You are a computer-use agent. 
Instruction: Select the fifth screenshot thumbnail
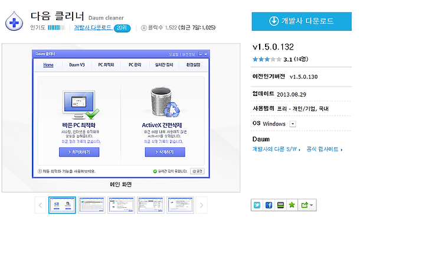pyautogui.click(x=180, y=205)
